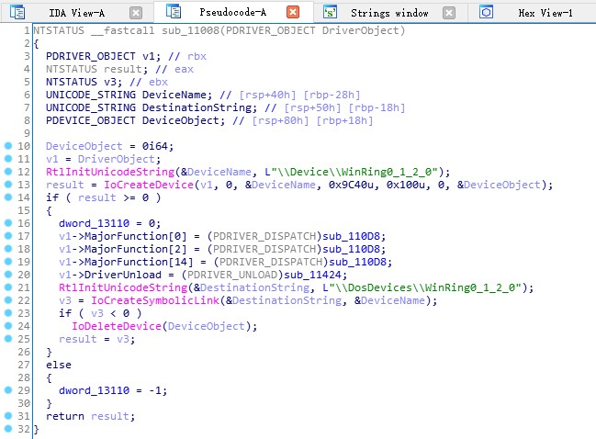
Task: Click the Hex View-1 tab icon
Action: coord(487,13)
